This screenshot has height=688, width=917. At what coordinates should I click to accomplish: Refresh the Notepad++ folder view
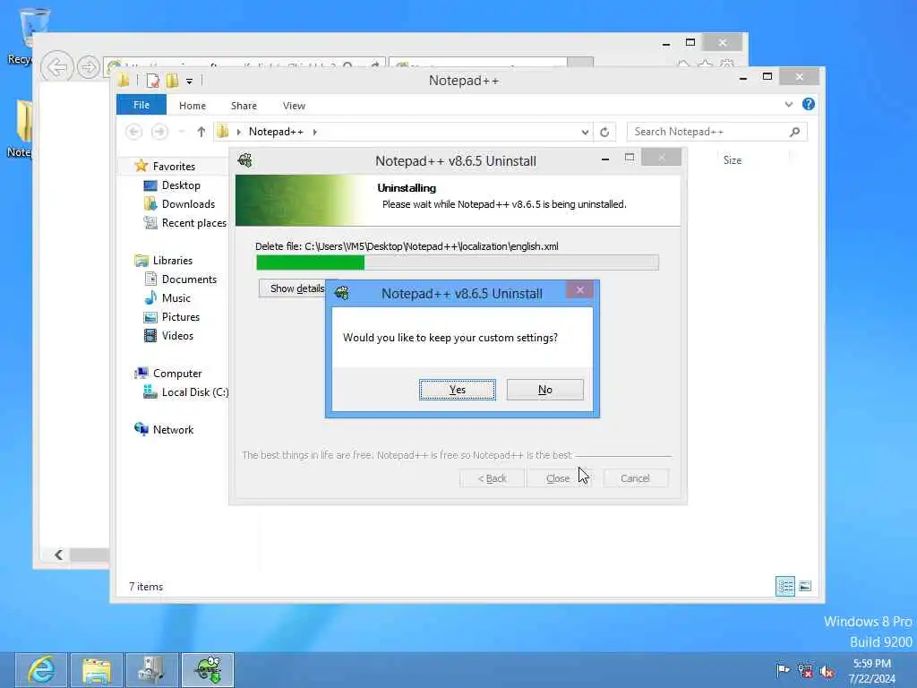604,133
